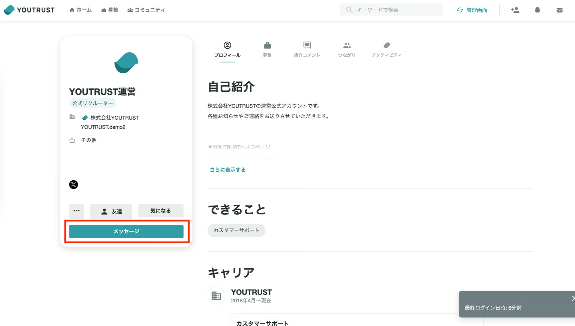Switch to the 紹介コメント tab
The width and height of the screenshot is (575, 326).
(307, 50)
